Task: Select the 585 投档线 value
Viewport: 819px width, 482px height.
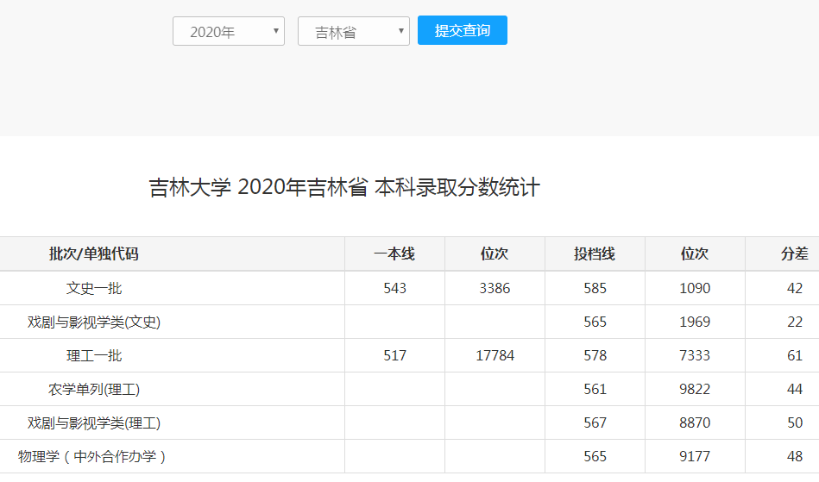Action: point(595,288)
